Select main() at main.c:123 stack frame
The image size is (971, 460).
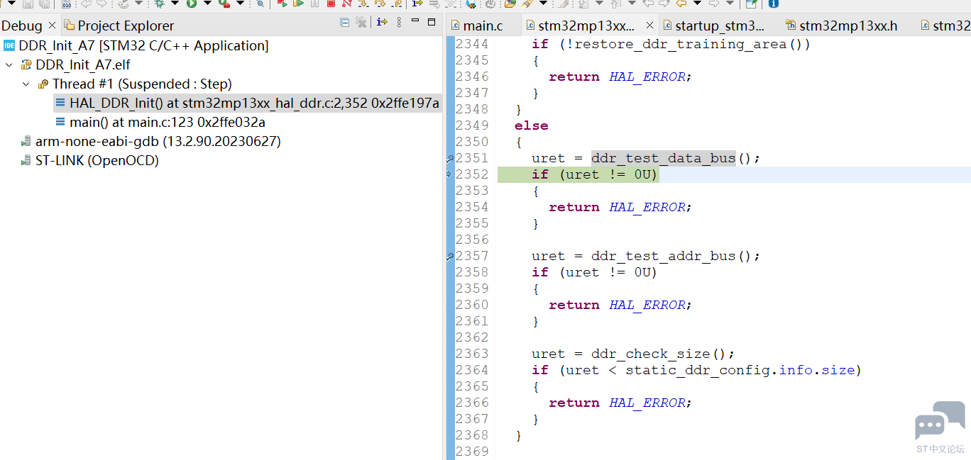coord(160,123)
